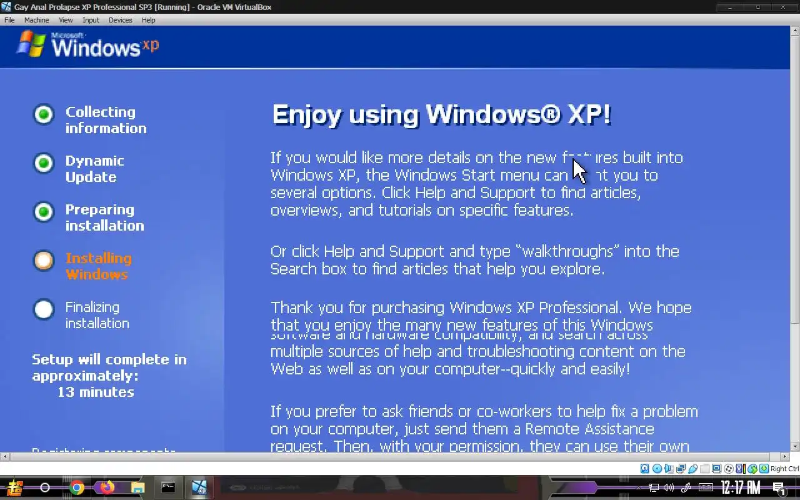Screen dimensions: 800x500
Task: Click the Right Ctrl host key label
Action: coord(785,469)
